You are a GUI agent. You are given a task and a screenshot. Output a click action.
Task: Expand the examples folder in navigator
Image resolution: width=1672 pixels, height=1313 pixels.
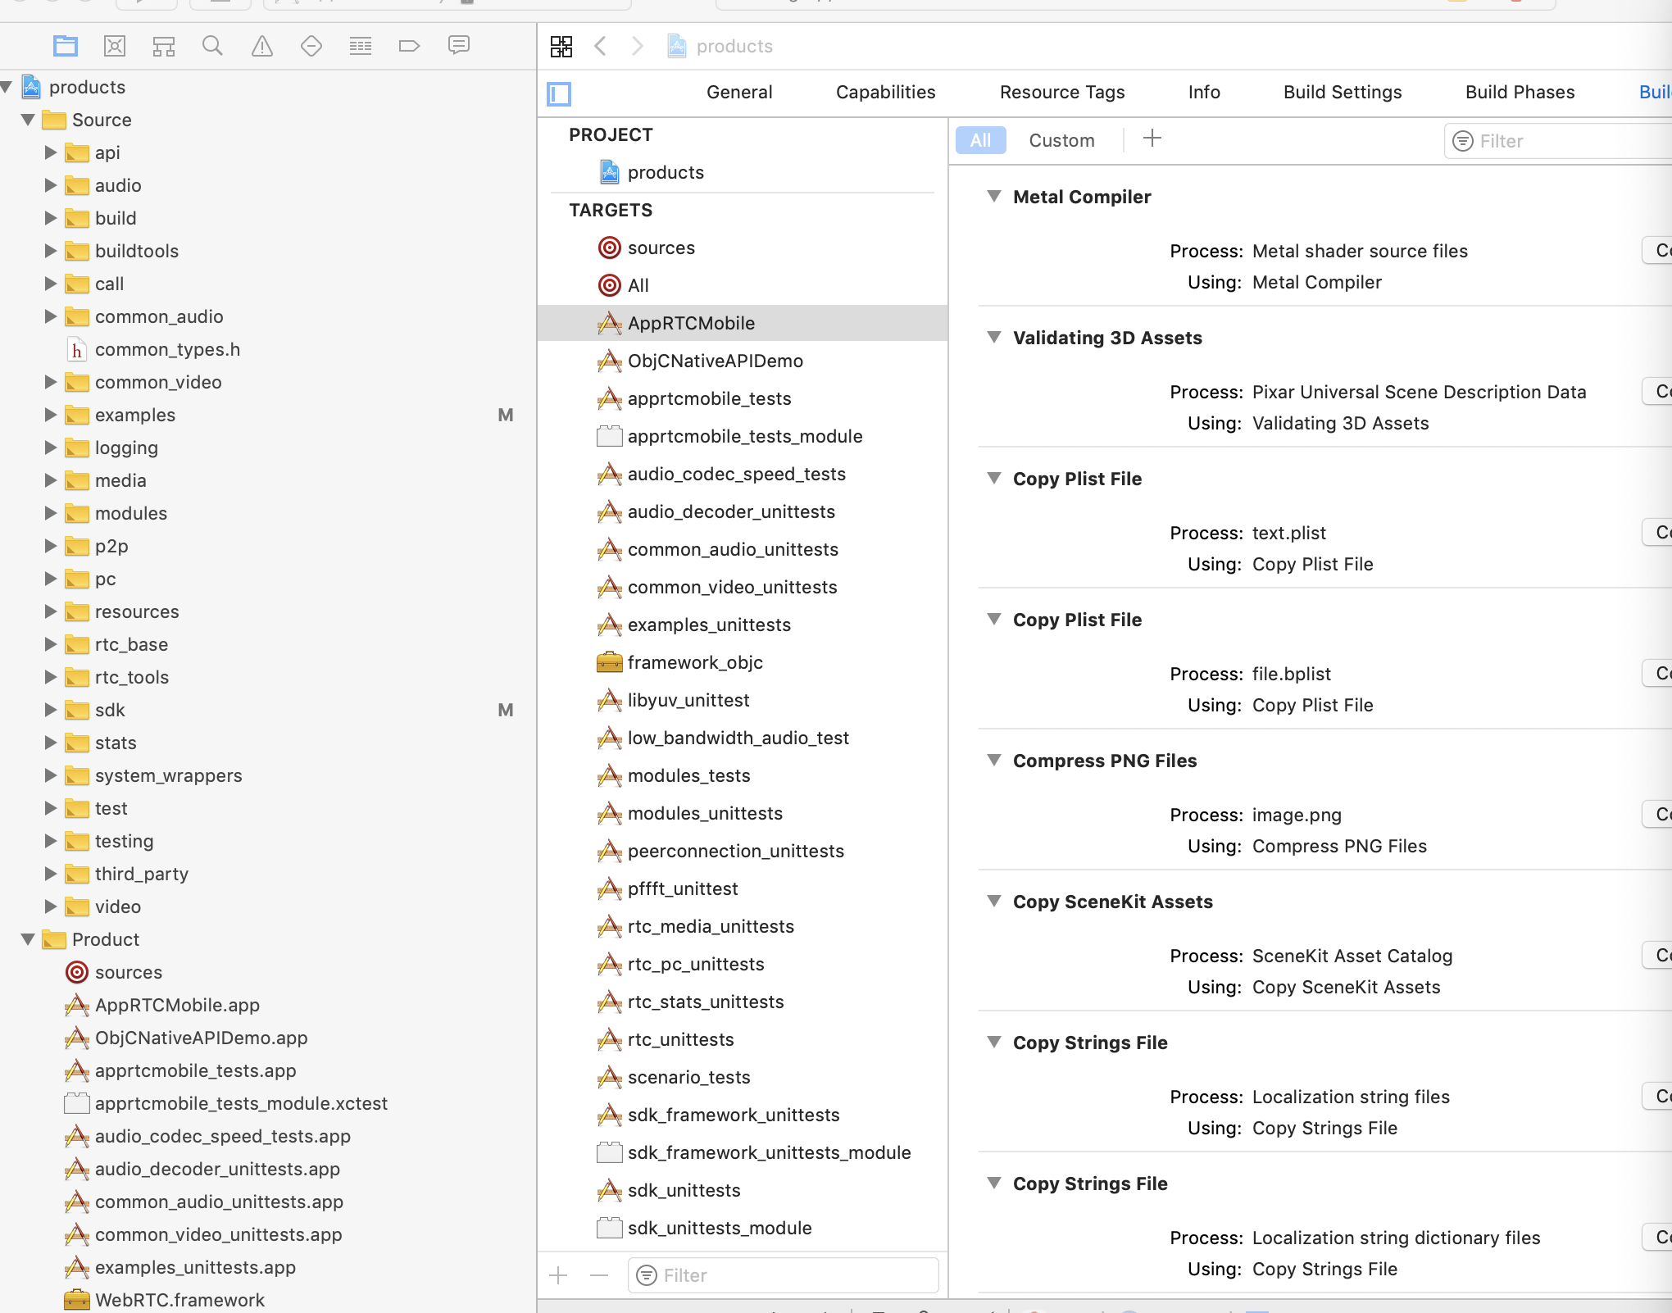pos(51,415)
